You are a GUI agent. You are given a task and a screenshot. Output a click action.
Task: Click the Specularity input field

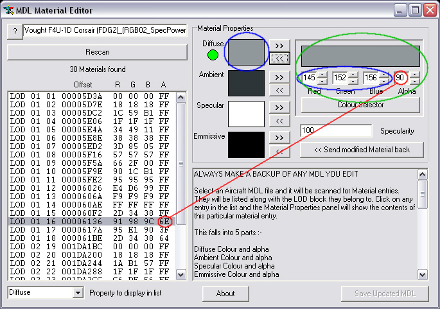(x=336, y=130)
